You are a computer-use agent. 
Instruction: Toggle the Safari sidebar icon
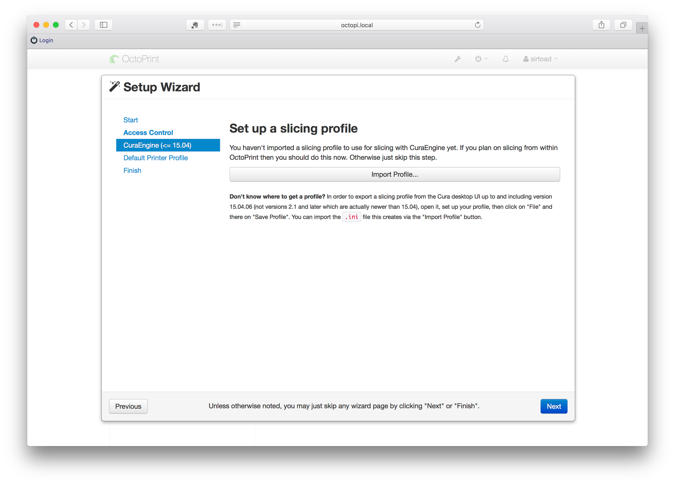pyautogui.click(x=103, y=25)
